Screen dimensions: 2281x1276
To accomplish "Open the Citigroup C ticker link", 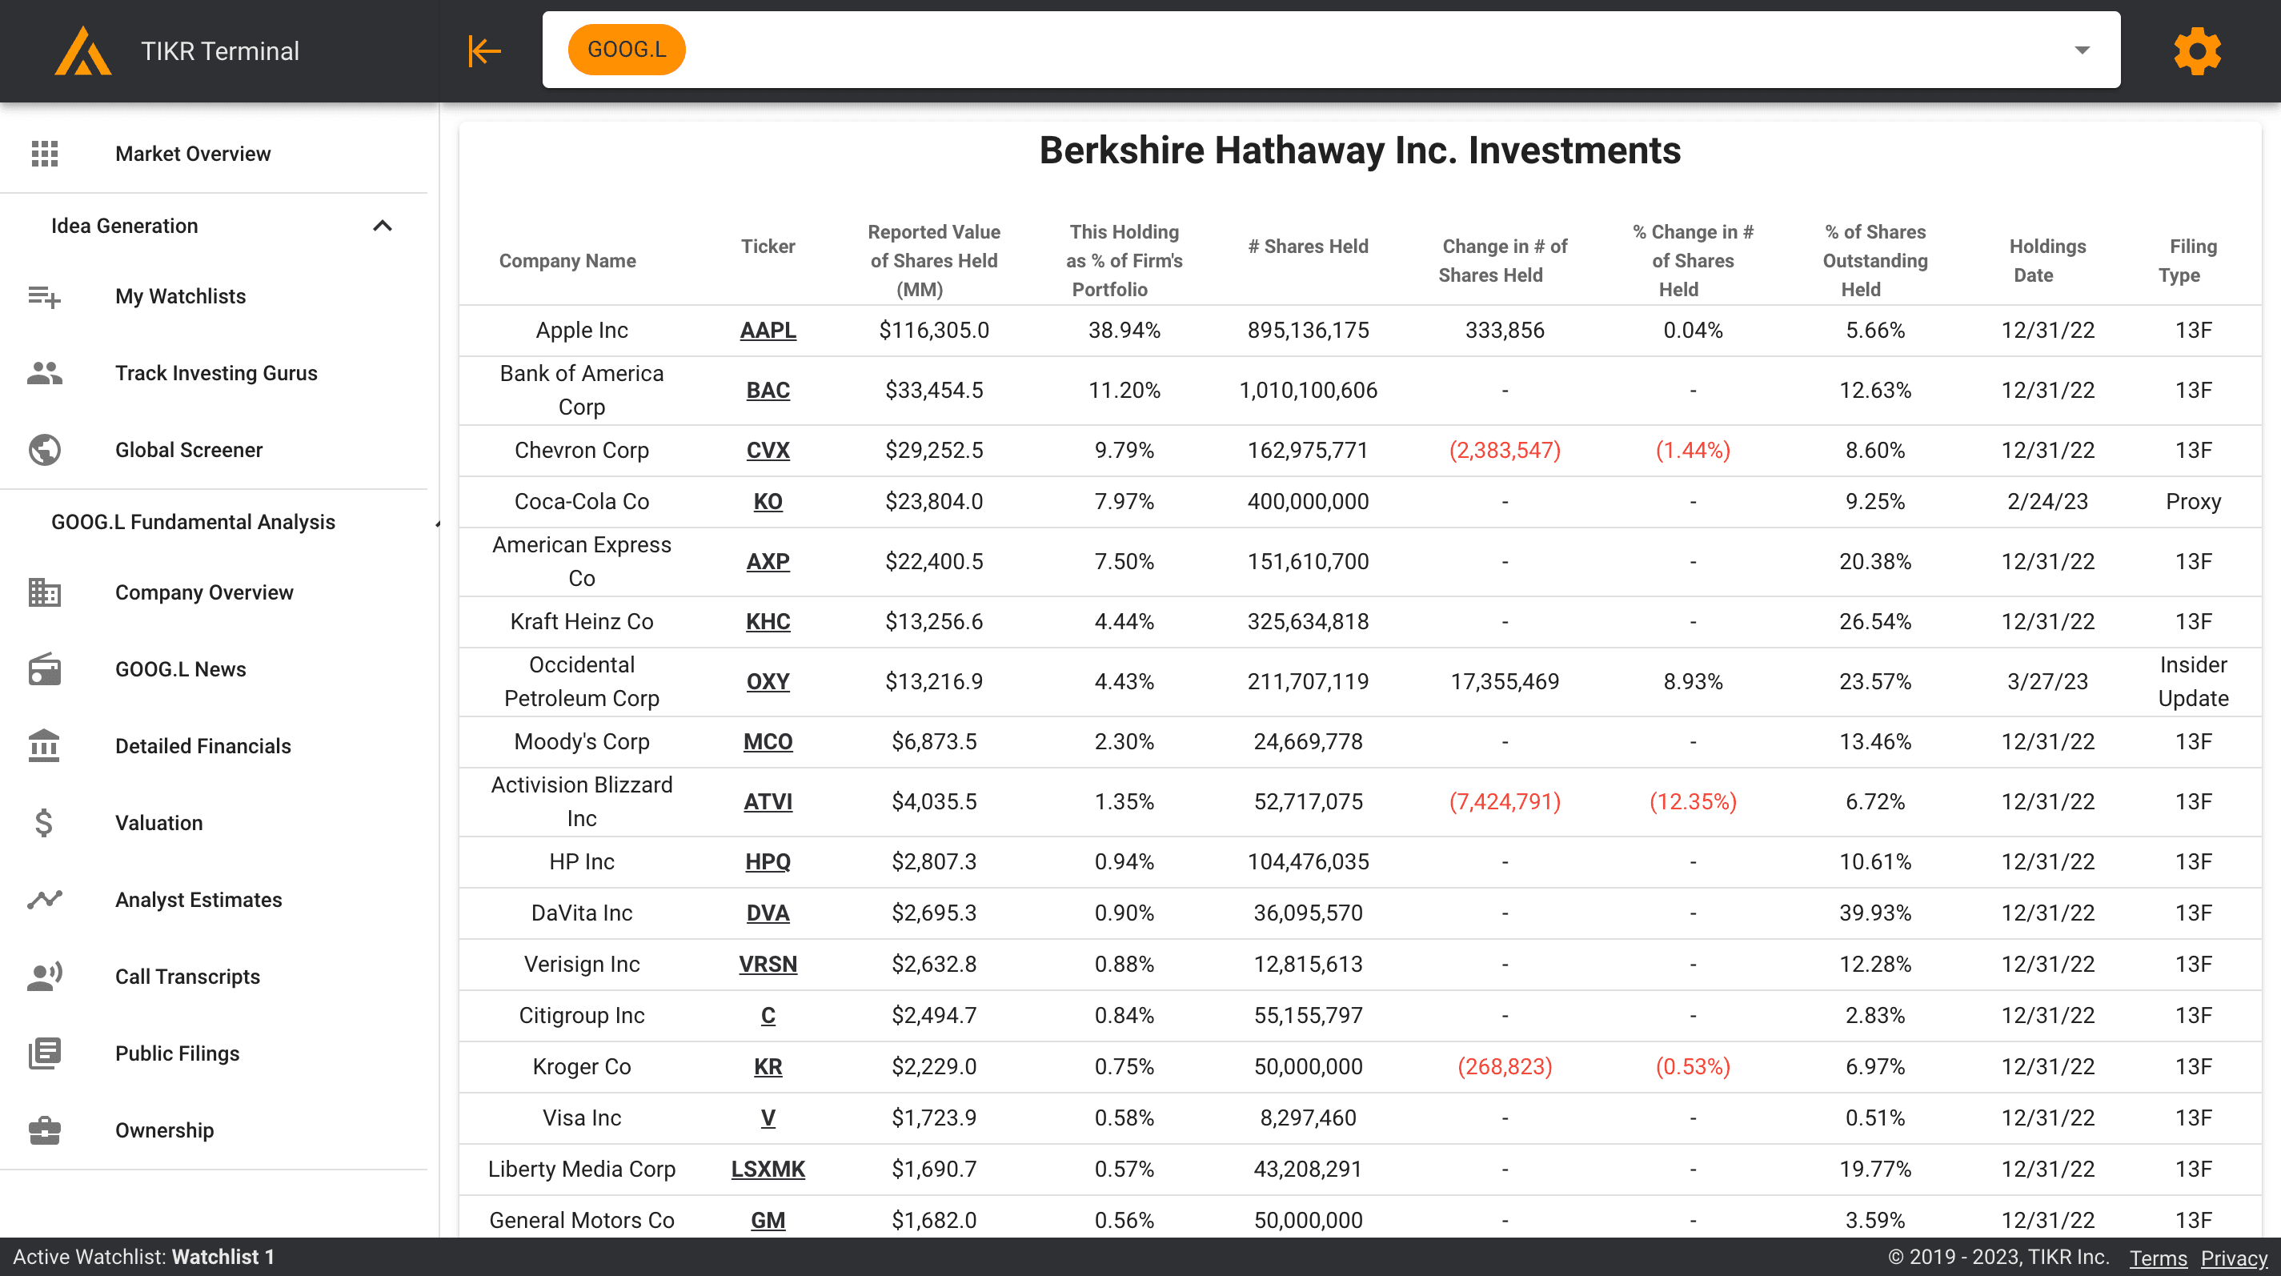I will tap(768, 1016).
